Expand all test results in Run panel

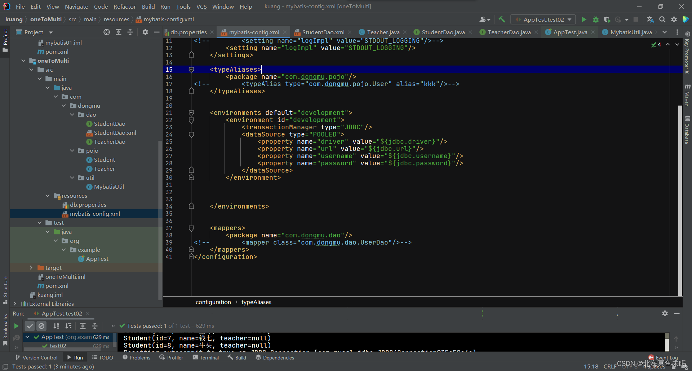(83, 326)
